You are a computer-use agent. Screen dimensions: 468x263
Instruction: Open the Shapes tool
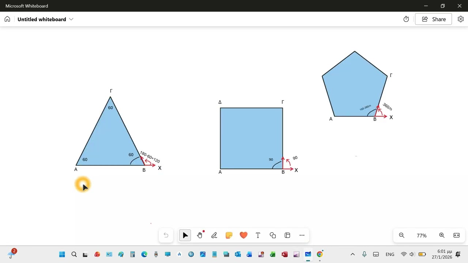(x=273, y=235)
